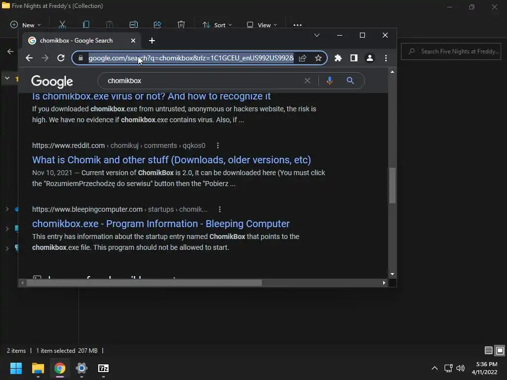This screenshot has width=507, height=380.
Task: Share this page from the address bar
Action: coord(303,58)
